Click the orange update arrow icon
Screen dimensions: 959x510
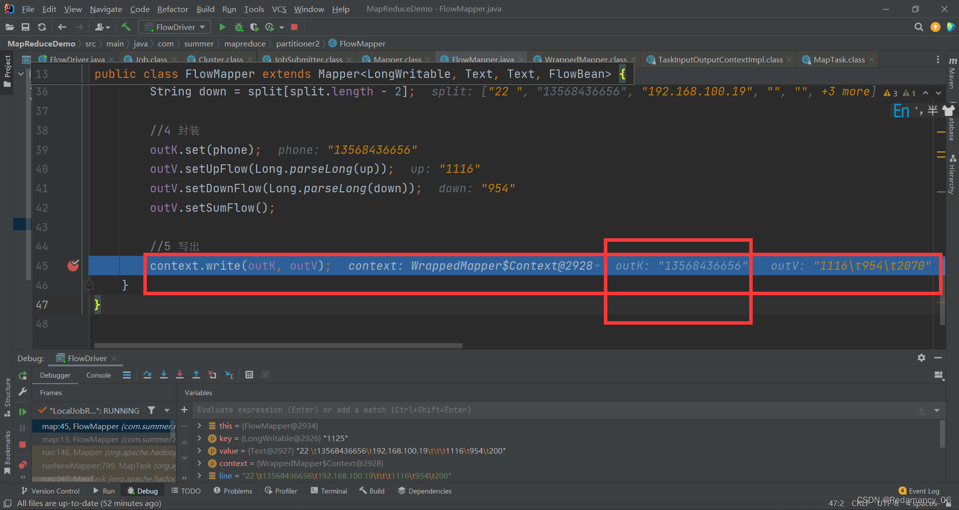click(936, 27)
